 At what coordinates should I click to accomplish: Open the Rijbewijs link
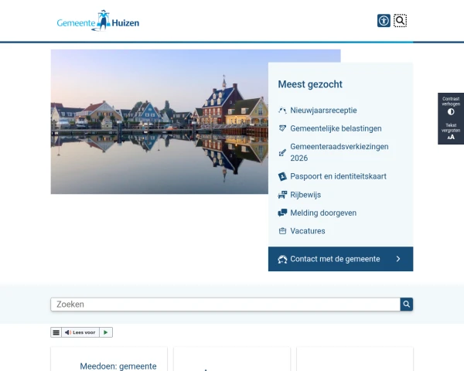(305, 195)
